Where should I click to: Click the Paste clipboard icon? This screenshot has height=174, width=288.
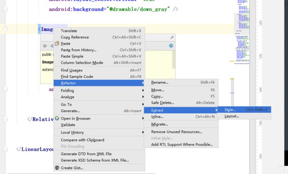57,43
